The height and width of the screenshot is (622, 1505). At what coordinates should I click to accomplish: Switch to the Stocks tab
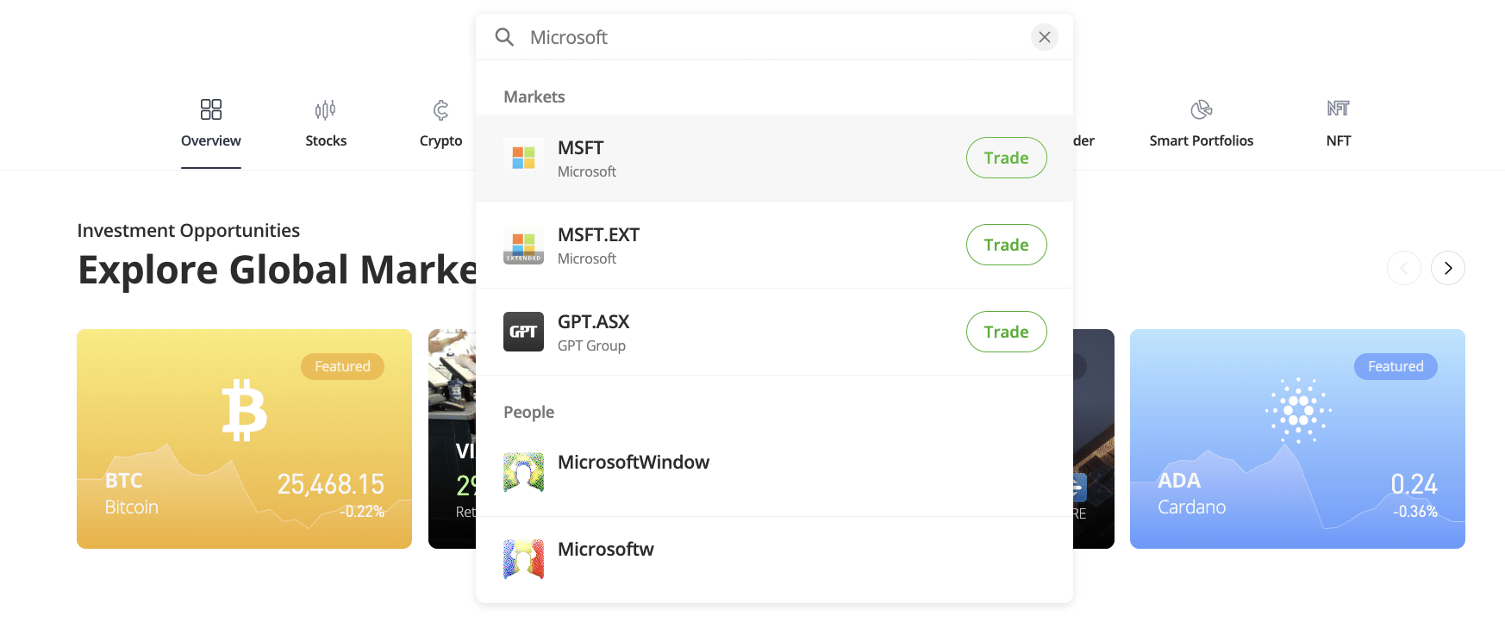(326, 140)
